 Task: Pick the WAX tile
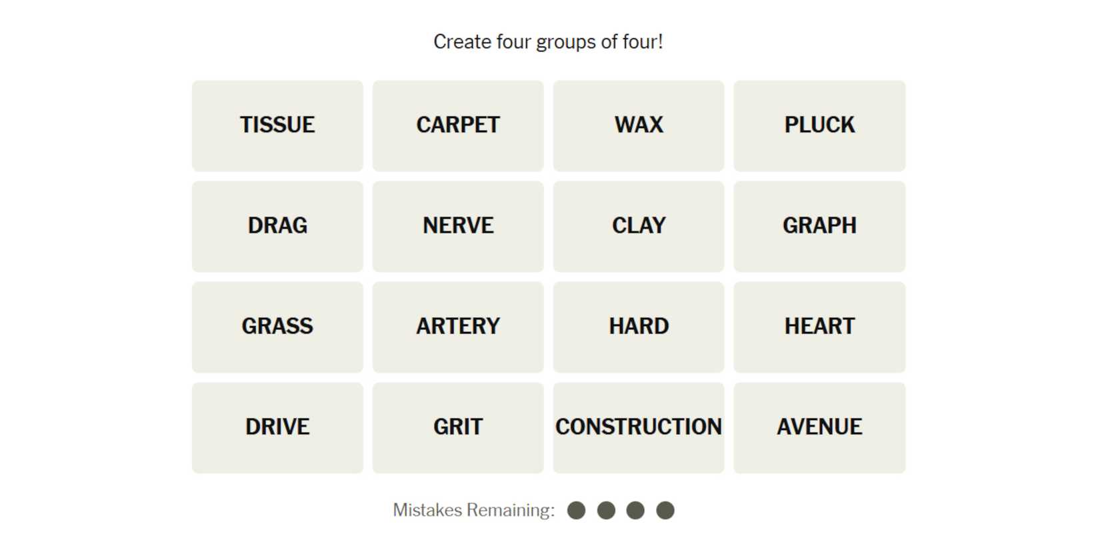tap(639, 125)
